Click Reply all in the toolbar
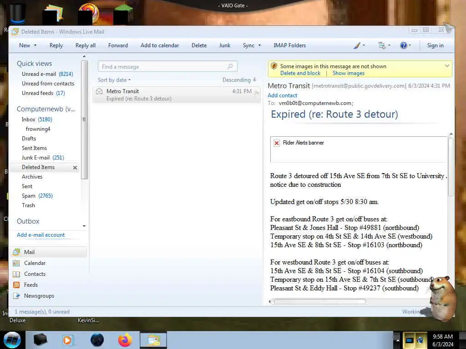The height and width of the screenshot is (349, 466). point(85,45)
